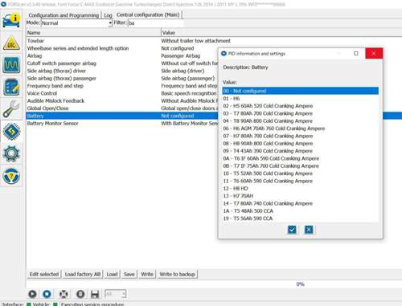Click the play start button in bottom toolbar
This screenshot has width=402, height=306.
tap(32, 294)
